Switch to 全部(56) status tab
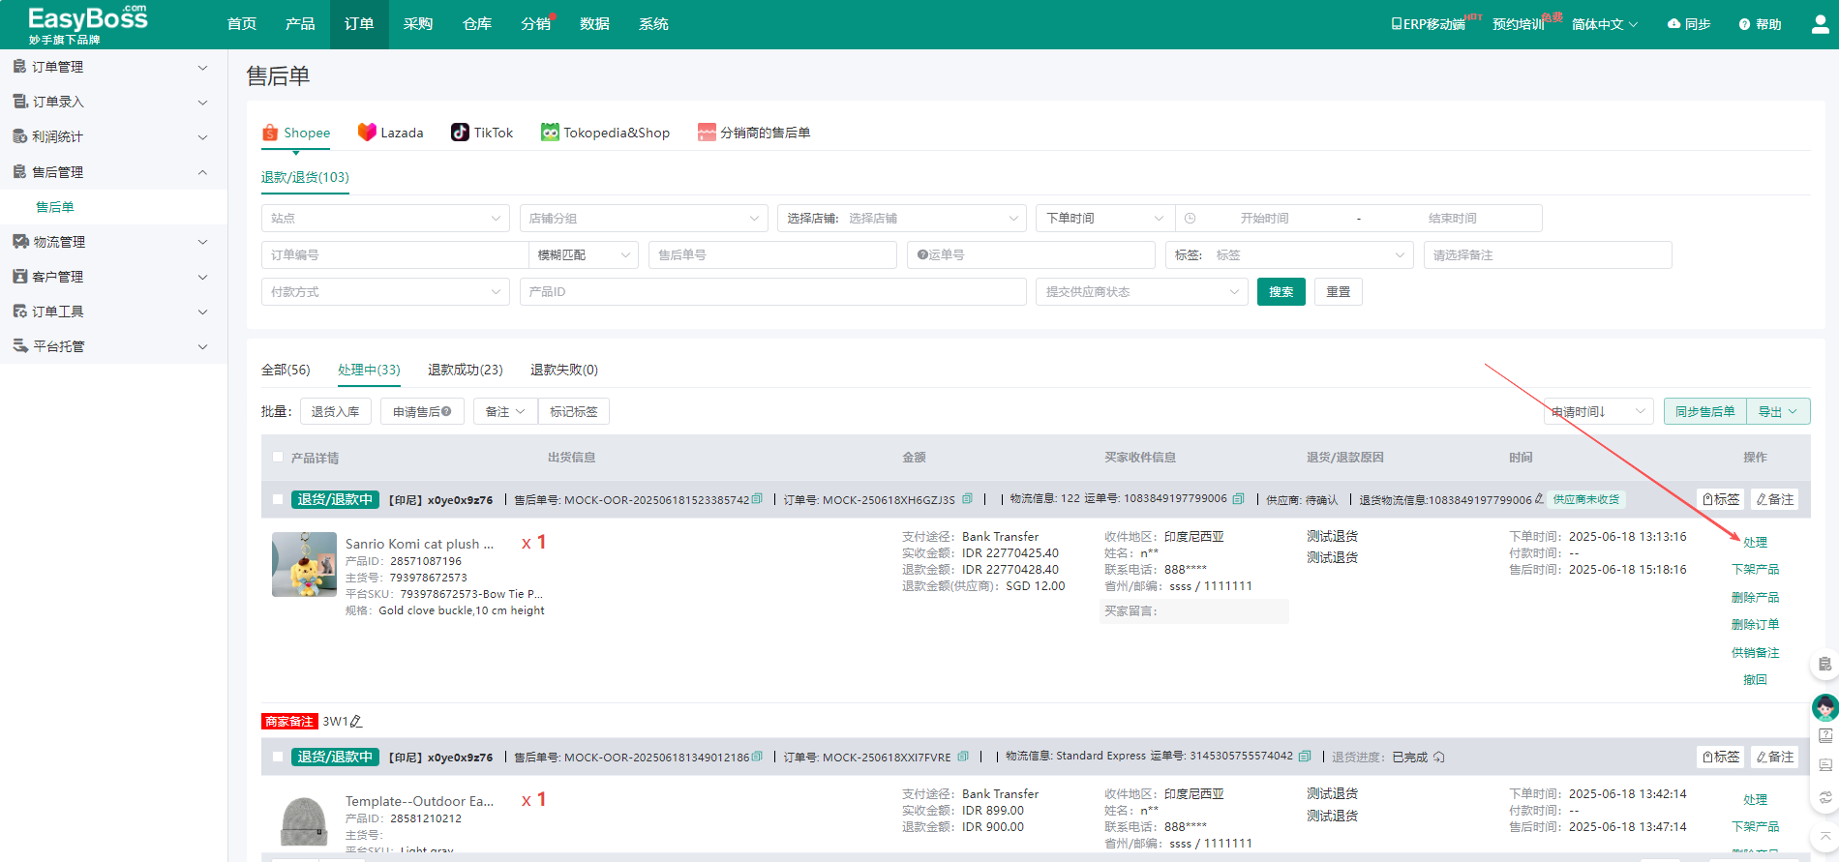Viewport: 1839px width, 862px height. (x=286, y=370)
